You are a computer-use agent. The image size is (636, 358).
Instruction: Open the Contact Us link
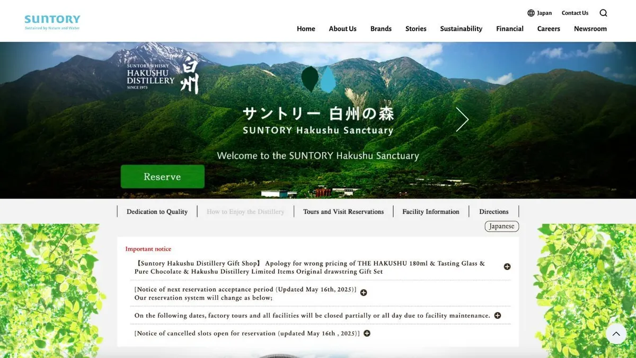click(575, 13)
